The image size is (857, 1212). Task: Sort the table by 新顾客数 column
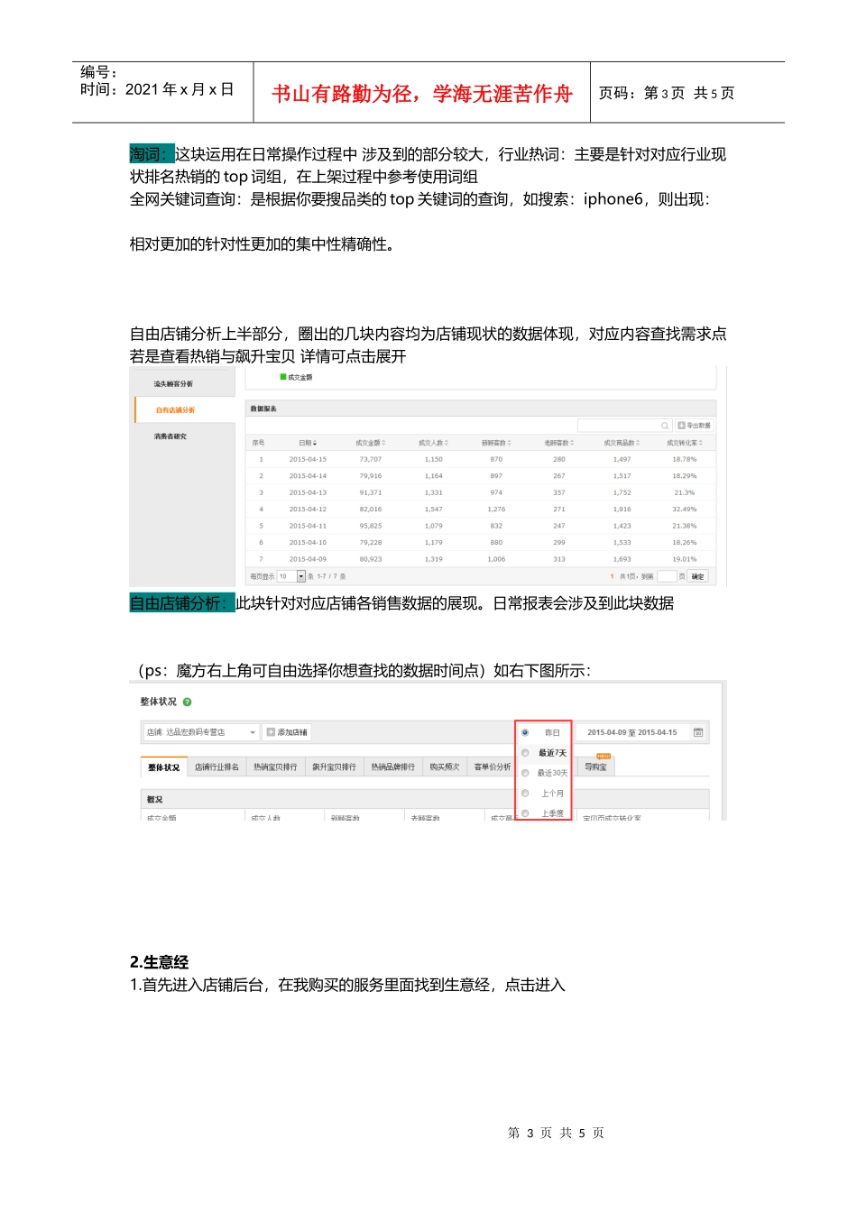click(496, 443)
